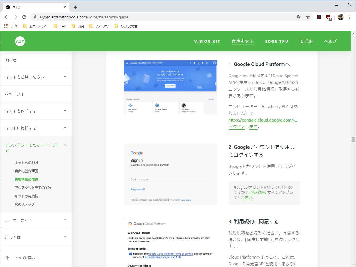Viewport: 356px width, 267px height.
Task: Close the ボイス browser tab
Action: (65, 7)
